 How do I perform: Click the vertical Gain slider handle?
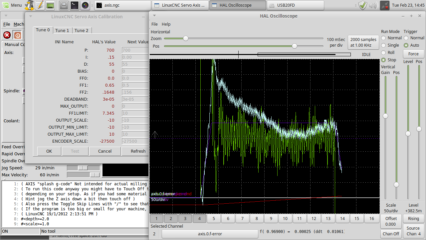pyautogui.click(x=385, y=116)
